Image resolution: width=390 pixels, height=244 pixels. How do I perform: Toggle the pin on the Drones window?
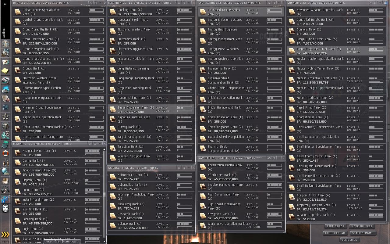coord(90,3)
